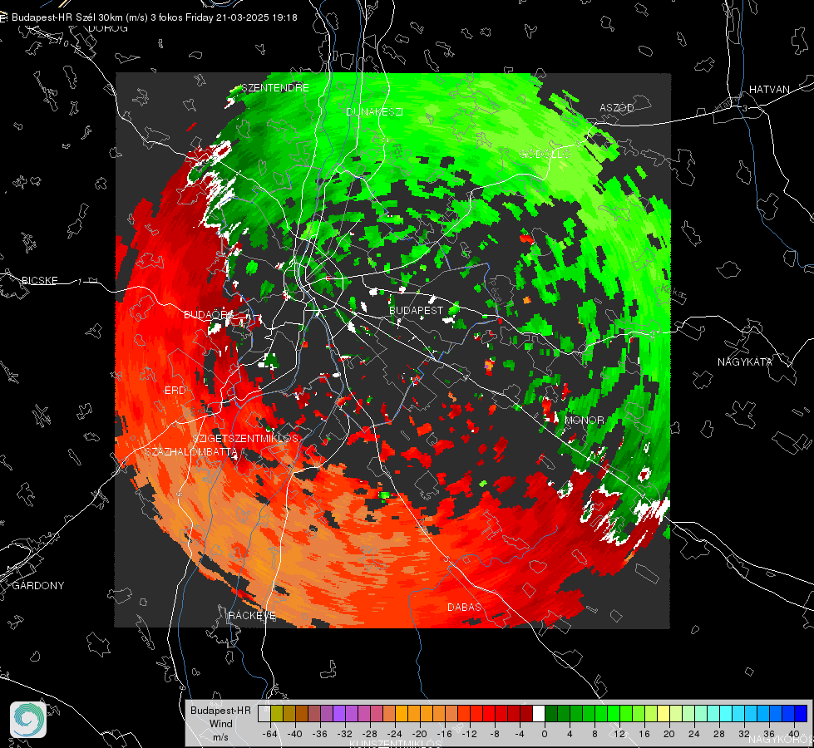The width and height of the screenshot is (814, 748).
Task: Click the m/s unit label in legend
Action: tap(220, 736)
